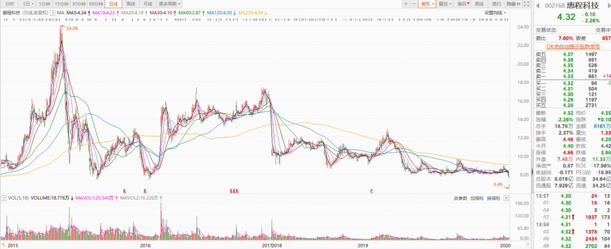Click the first red $ marker near 2016
The image size is (611, 249).
pos(124,191)
